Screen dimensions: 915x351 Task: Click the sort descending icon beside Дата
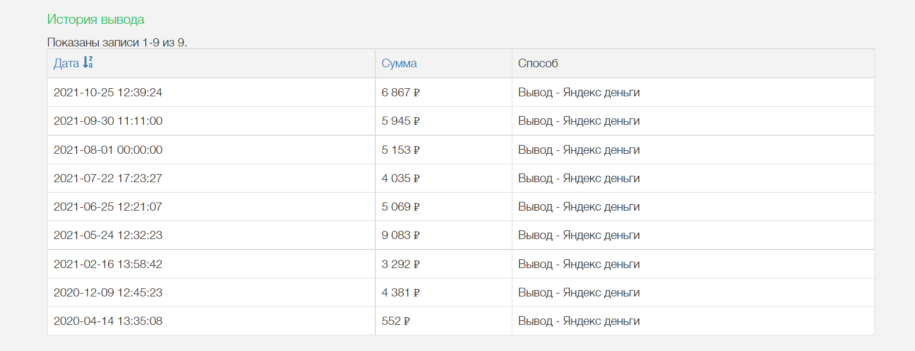pos(88,63)
